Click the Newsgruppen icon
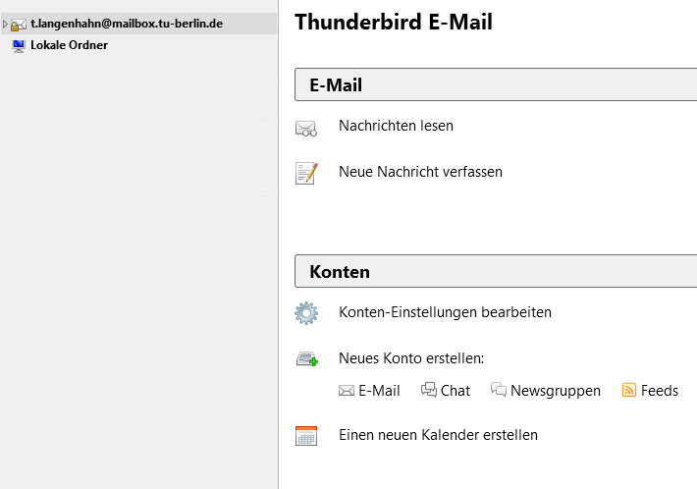697x489 pixels. pos(499,390)
